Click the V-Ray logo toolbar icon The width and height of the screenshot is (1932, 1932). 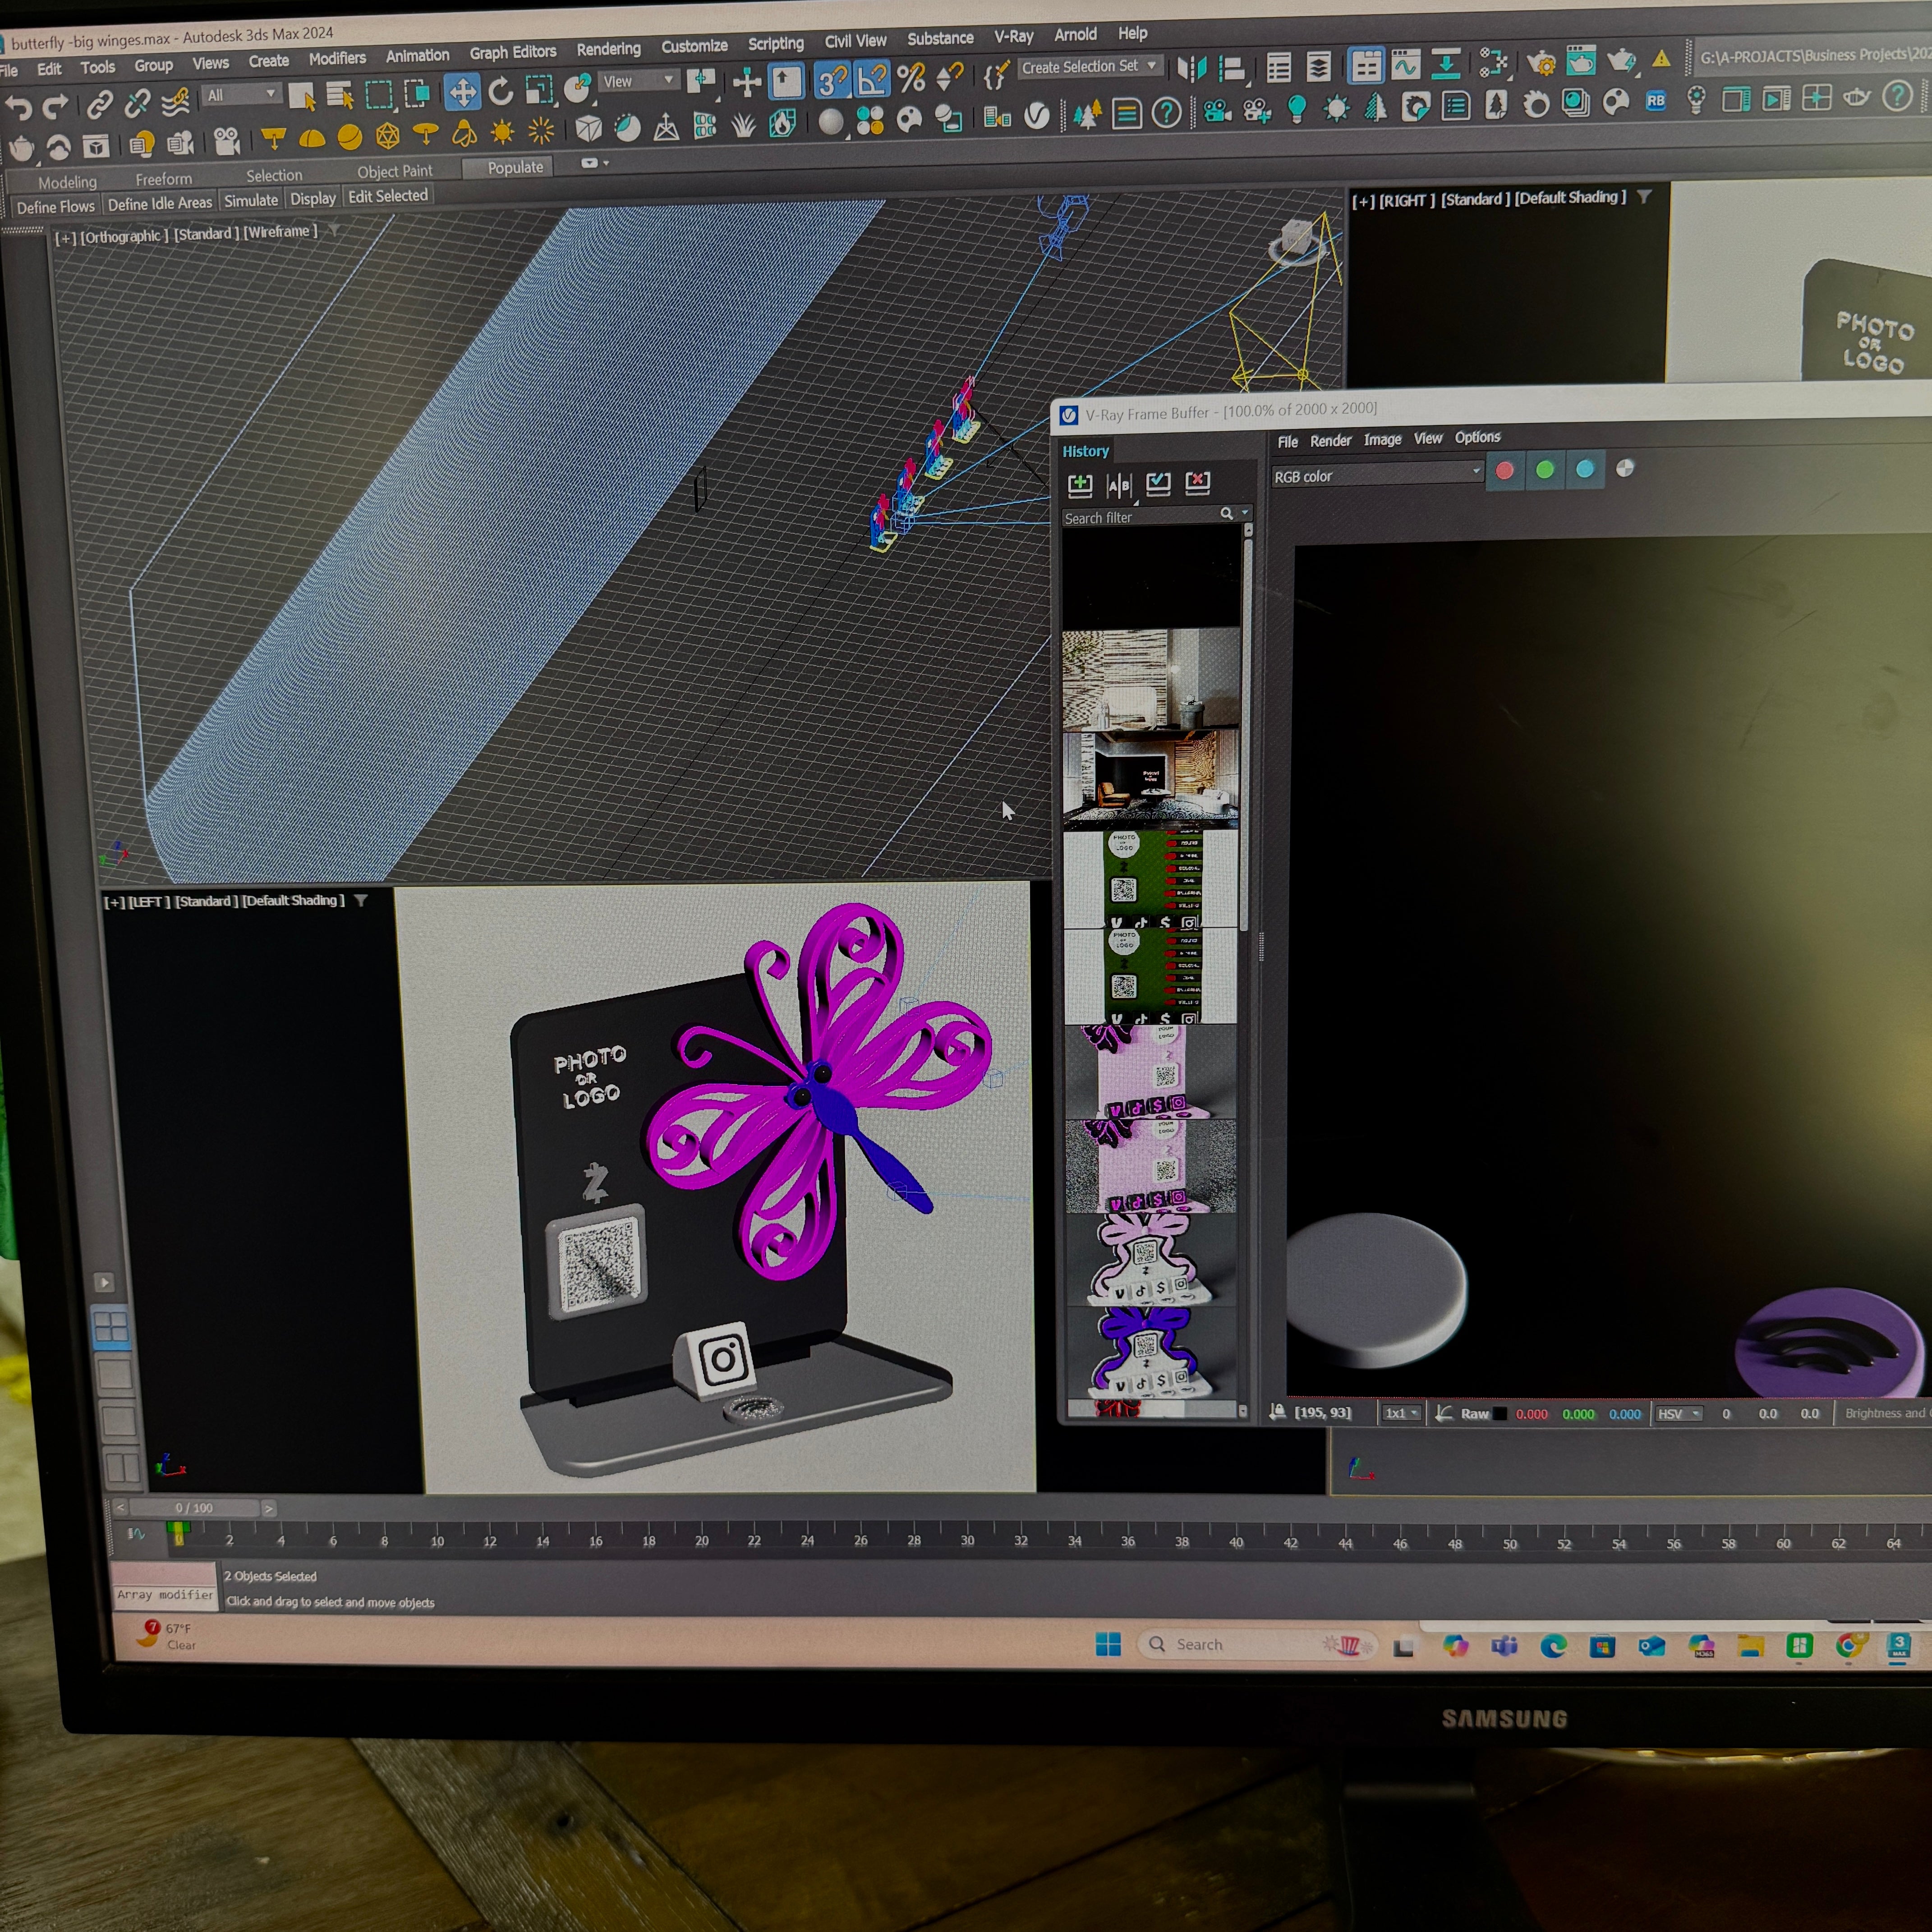[1037, 116]
